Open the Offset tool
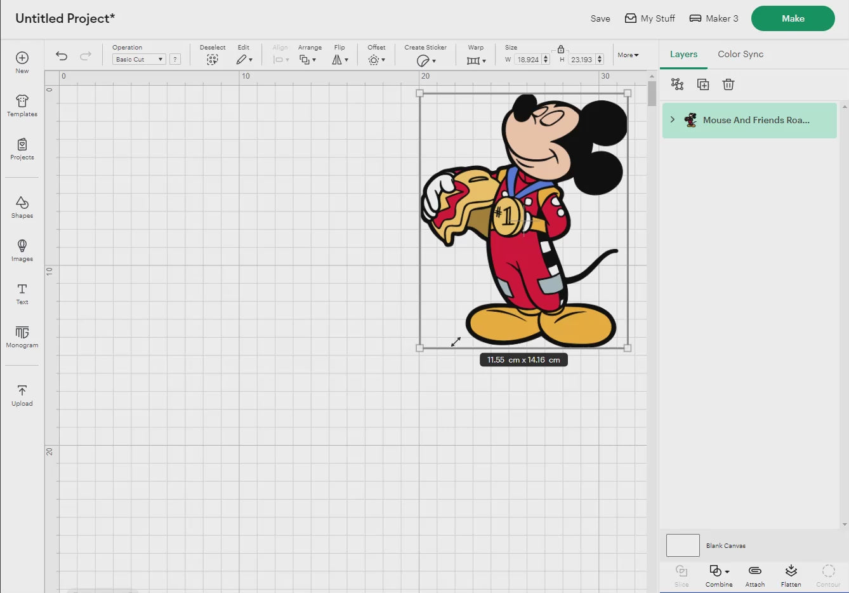 pyautogui.click(x=376, y=60)
